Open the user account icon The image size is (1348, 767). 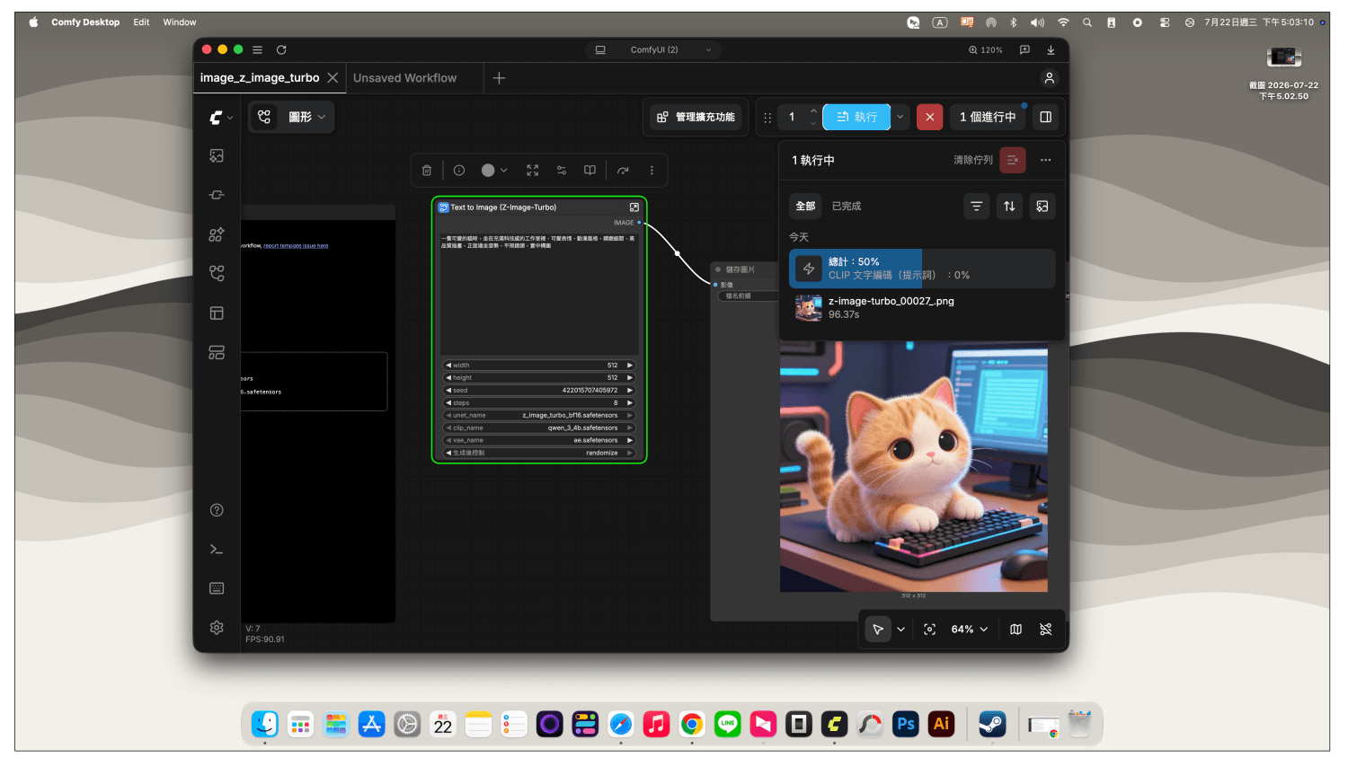(1049, 78)
